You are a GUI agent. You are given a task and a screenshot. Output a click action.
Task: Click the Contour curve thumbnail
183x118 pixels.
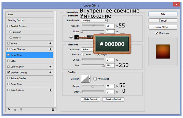click(x=85, y=79)
